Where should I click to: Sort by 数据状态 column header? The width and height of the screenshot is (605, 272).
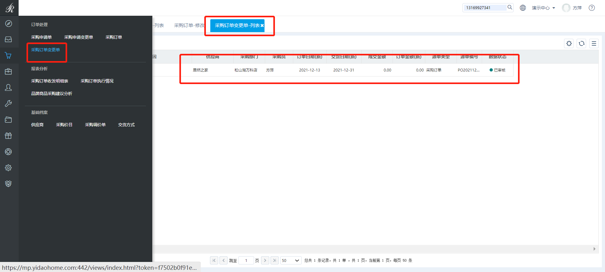tap(497, 57)
